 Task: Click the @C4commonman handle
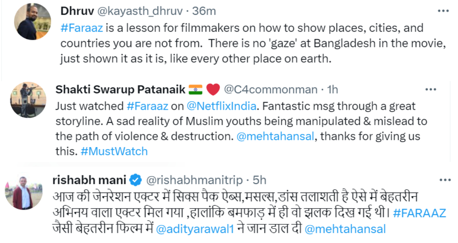point(271,89)
